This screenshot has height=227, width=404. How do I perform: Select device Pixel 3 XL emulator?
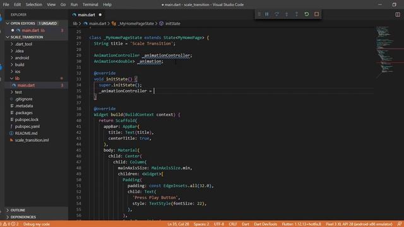tap(359, 224)
